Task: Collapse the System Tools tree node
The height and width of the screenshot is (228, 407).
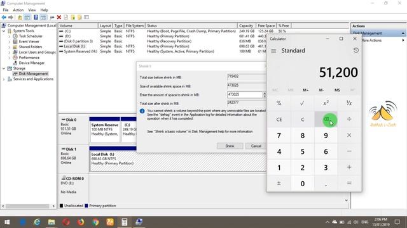Action: point(4,31)
